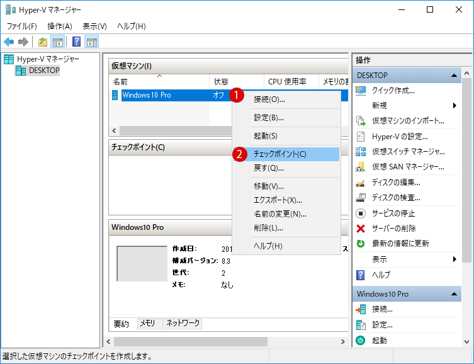Image resolution: width=474 pixels, height=364 pixels.
Task: Click the red X サーバーの削除 icon
Action: tap(361, 229)
